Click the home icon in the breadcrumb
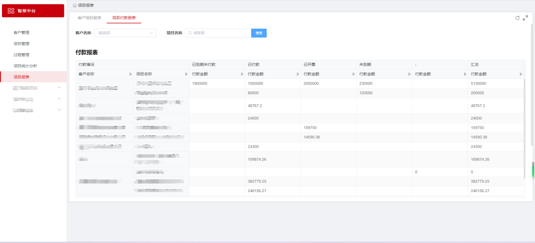This screenshot has height=243, width=535. coord(75,5)
